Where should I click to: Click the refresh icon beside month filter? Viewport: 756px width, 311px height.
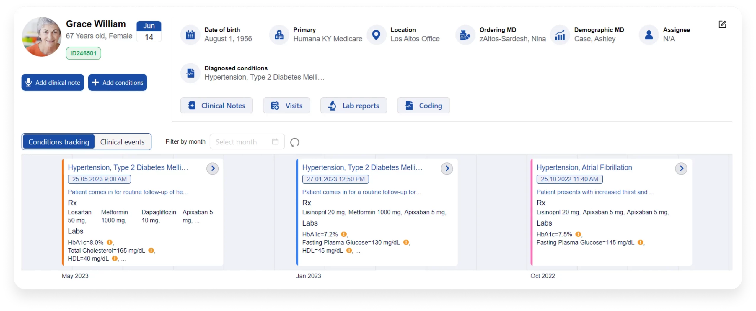[294, 142]
